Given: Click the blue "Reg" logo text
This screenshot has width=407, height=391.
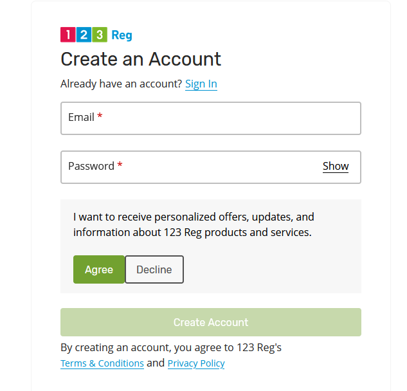Looking at the screenshot, I should click(122, 35).
